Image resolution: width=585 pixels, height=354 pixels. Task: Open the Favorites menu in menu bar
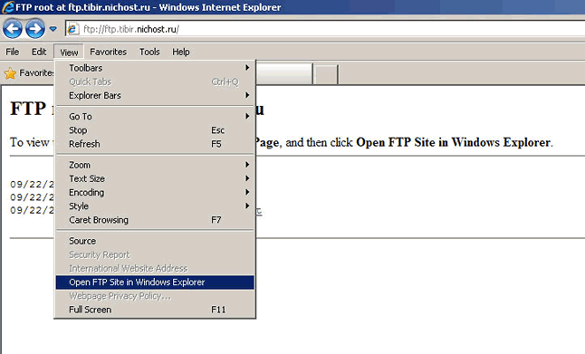click(x=108, y=52)
